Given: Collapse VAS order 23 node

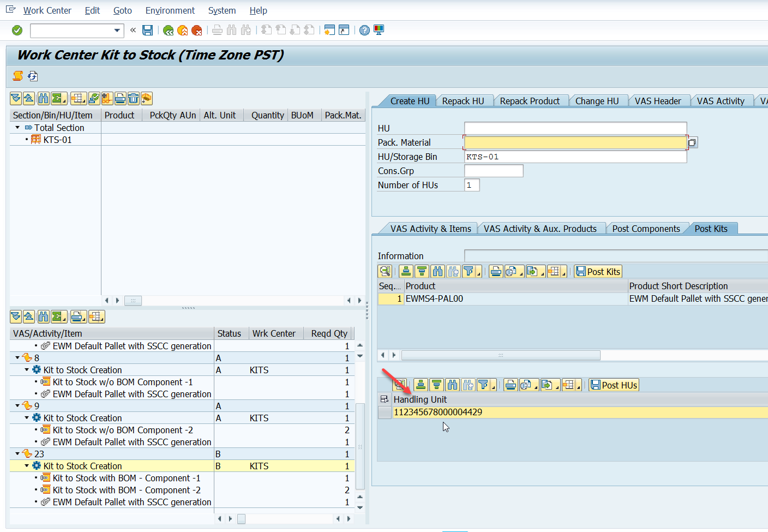Looking at the screenshot, I should point(17,454).
